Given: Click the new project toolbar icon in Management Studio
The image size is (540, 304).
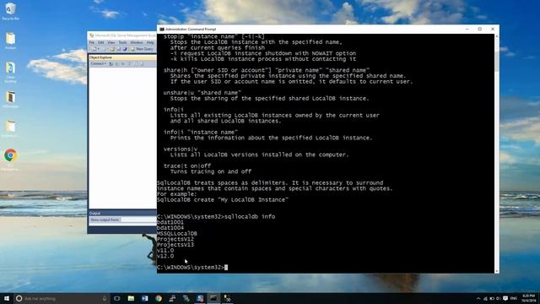Looking at the screenshot, I should (94, 49).
